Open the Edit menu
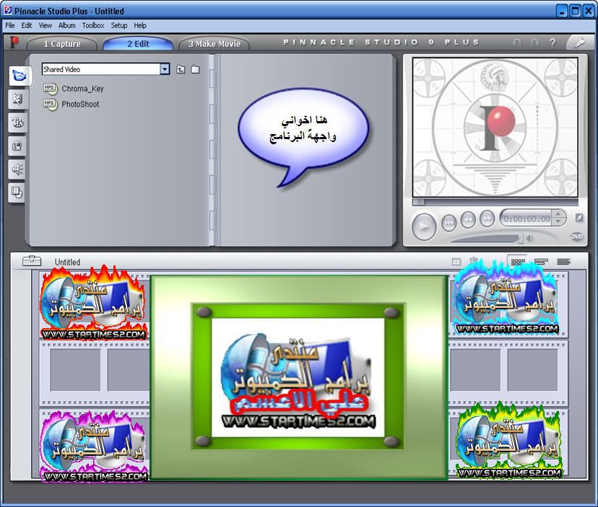The image size is (598, 507). coord(26,25)
